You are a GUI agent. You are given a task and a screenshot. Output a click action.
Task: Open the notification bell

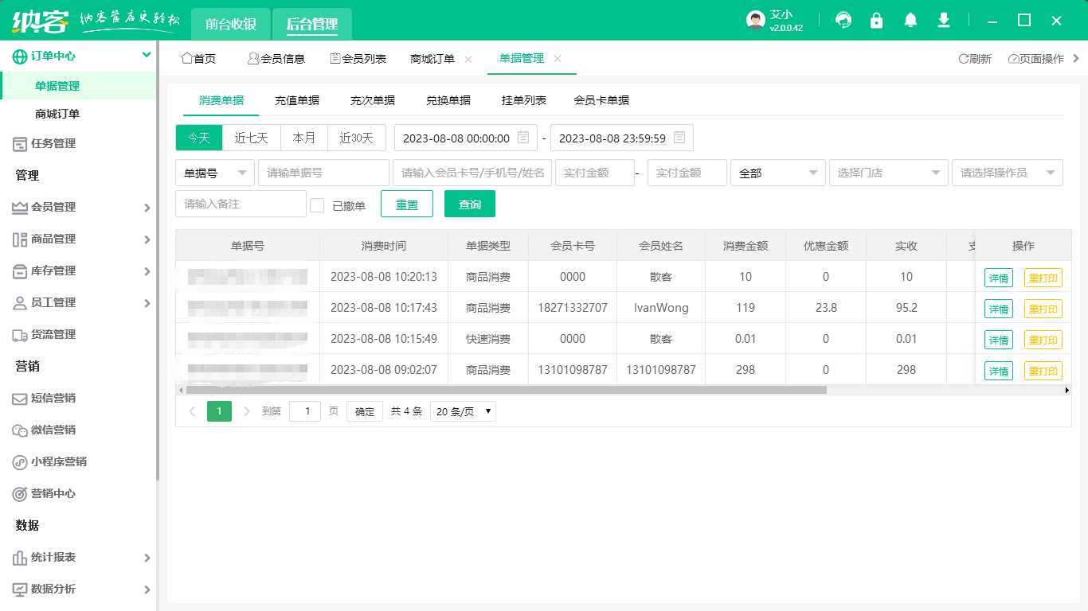coord(910,20)
